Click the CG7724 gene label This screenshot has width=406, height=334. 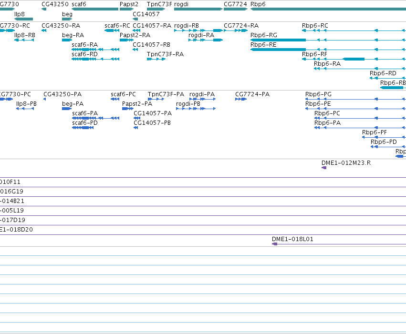(235, 4)
